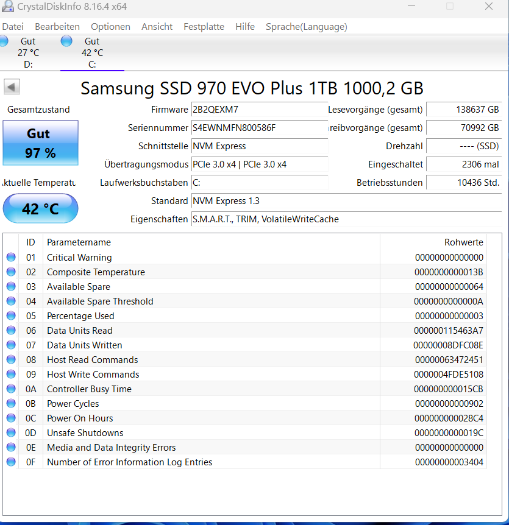
Task: Click the status dot next to Unsafe Shutdowns
Action: [10, 432]
